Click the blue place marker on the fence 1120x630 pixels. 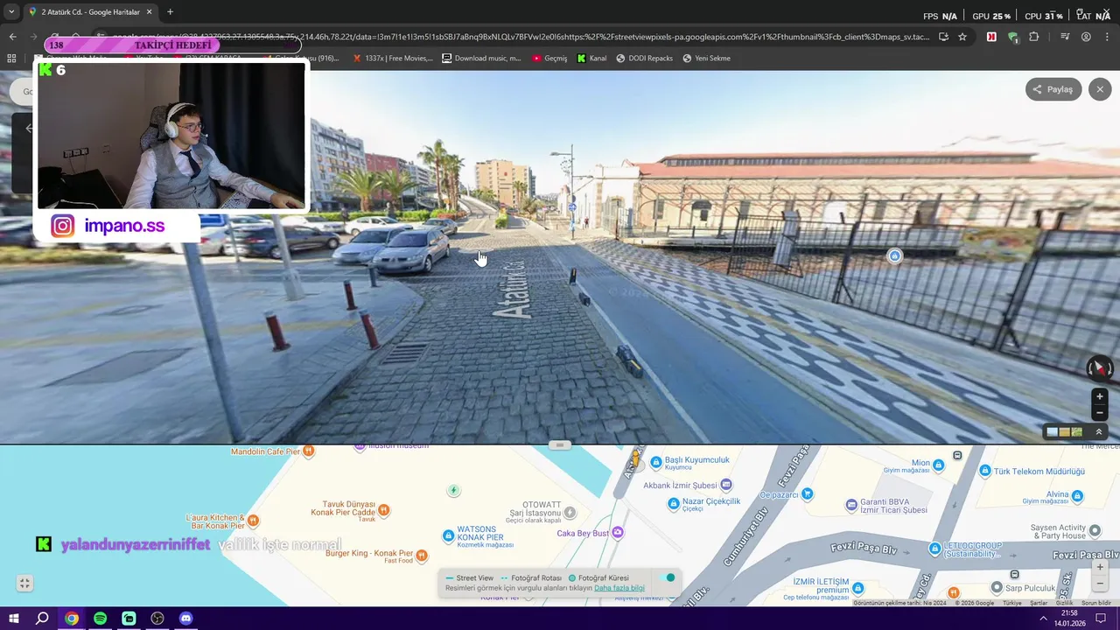pos(894,256)
